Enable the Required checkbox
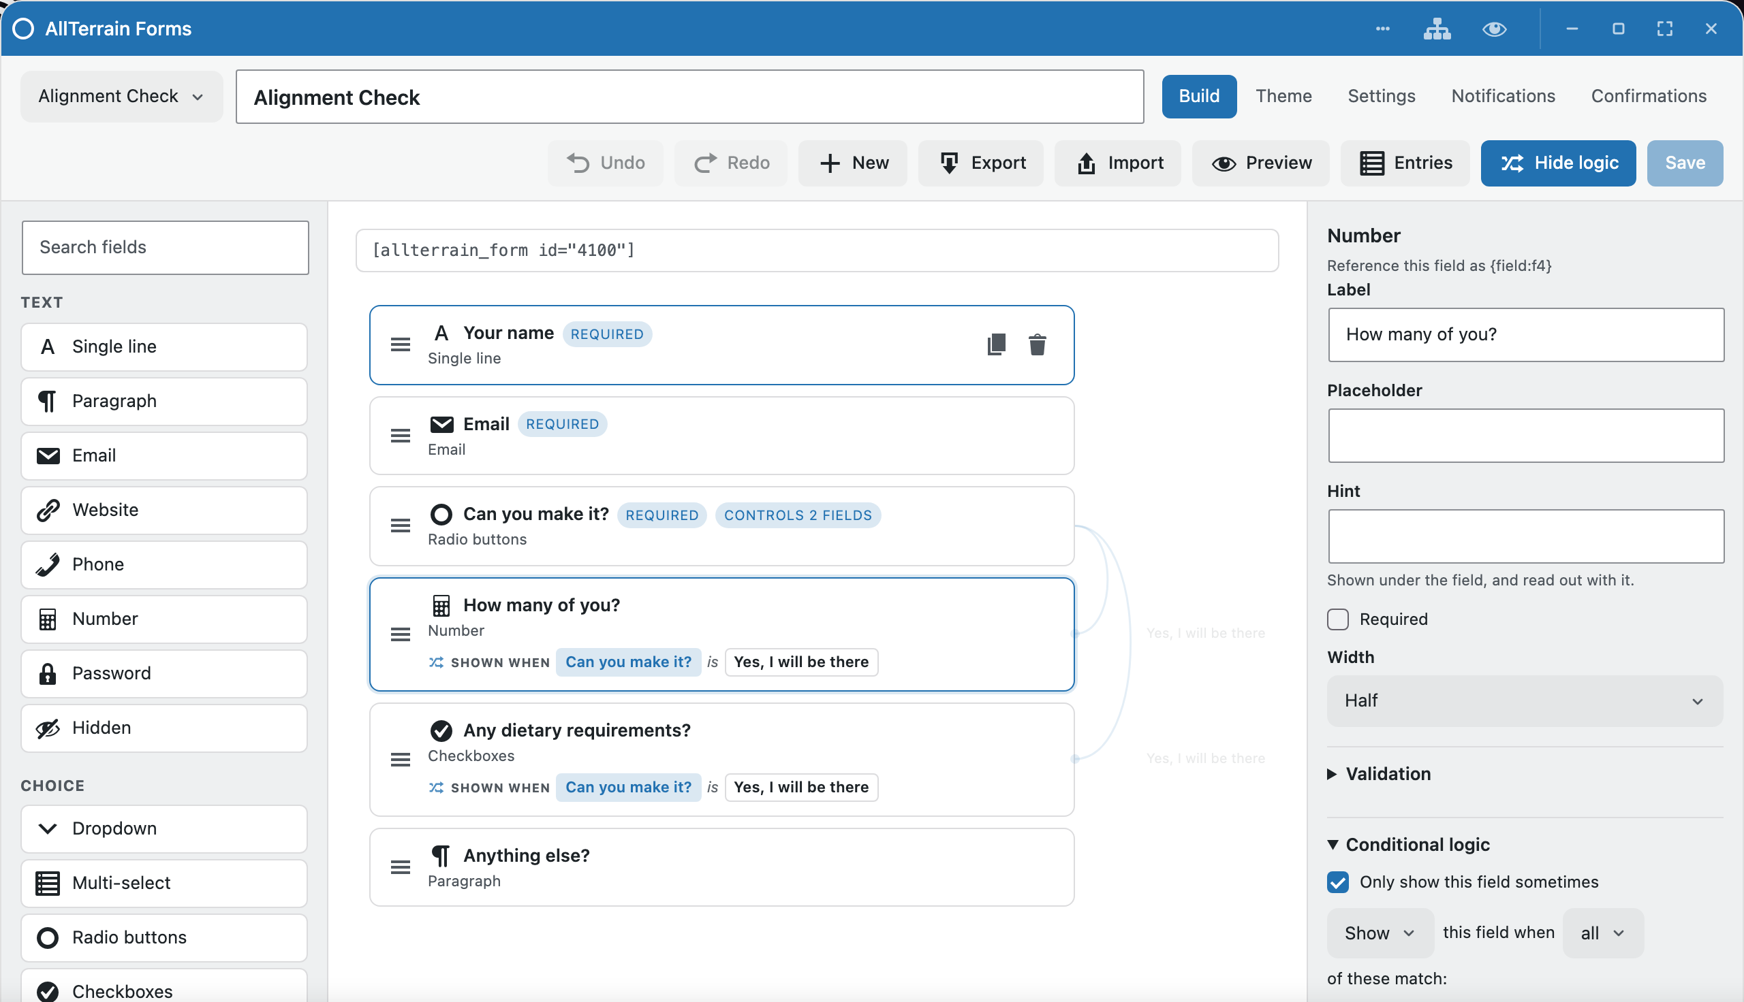The image size is (1744, 1002). [1338, 619]
